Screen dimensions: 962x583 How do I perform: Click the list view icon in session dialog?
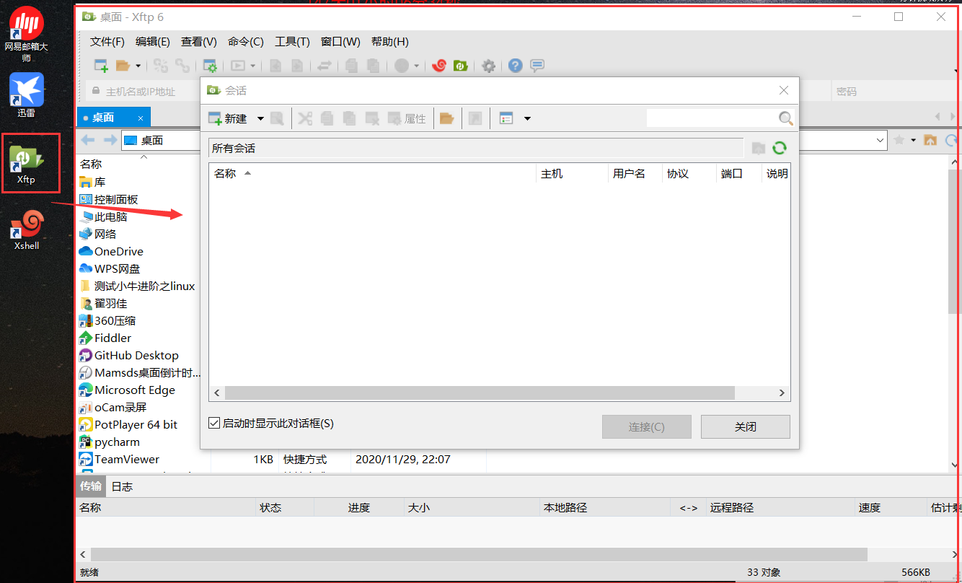pos(506,118)
